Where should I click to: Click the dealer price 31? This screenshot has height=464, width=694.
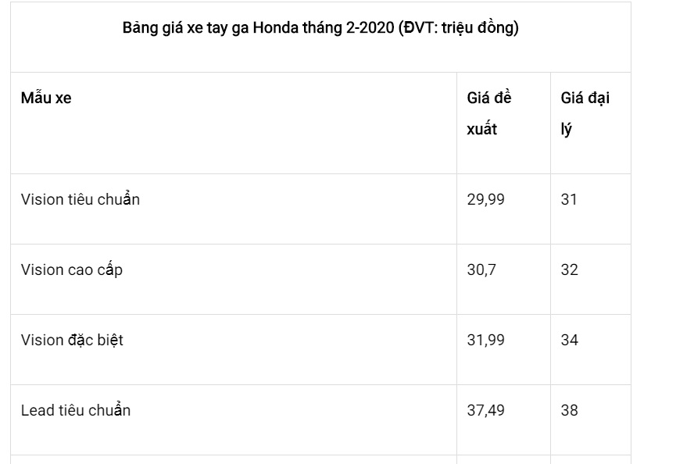tap(569, 199)
